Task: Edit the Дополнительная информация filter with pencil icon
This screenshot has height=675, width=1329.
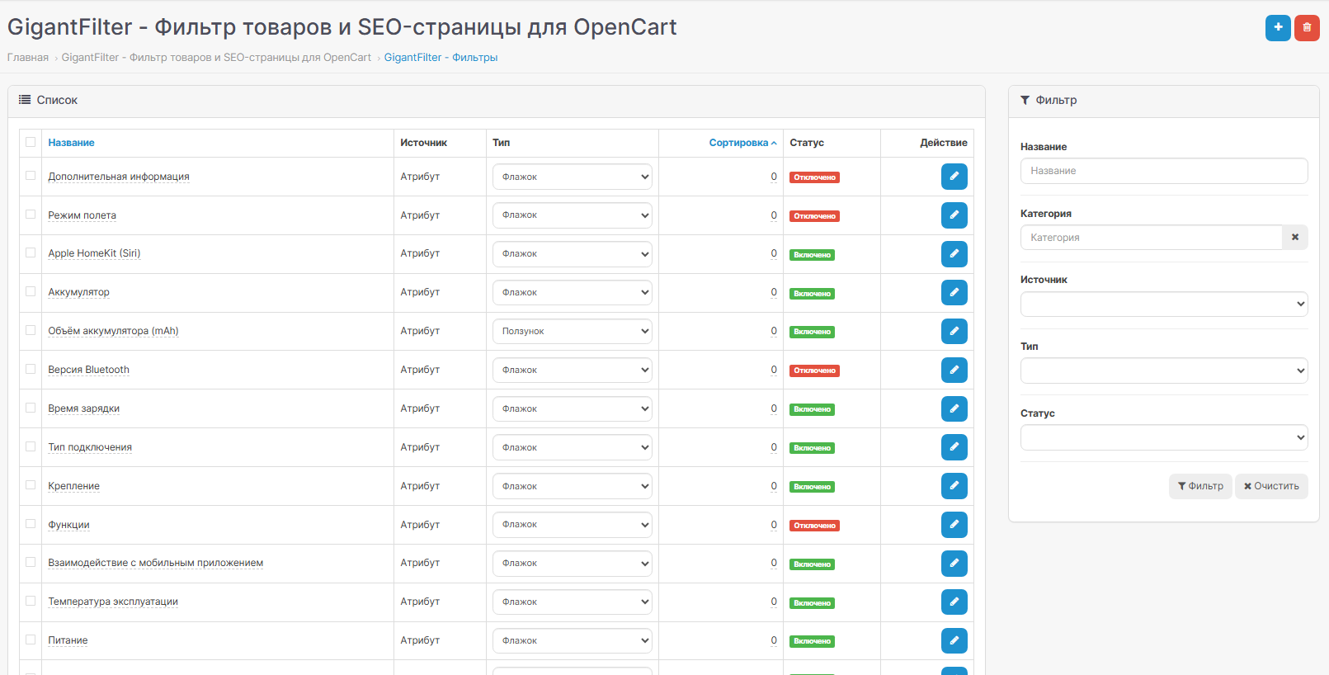Action: (x=954, y=177)
